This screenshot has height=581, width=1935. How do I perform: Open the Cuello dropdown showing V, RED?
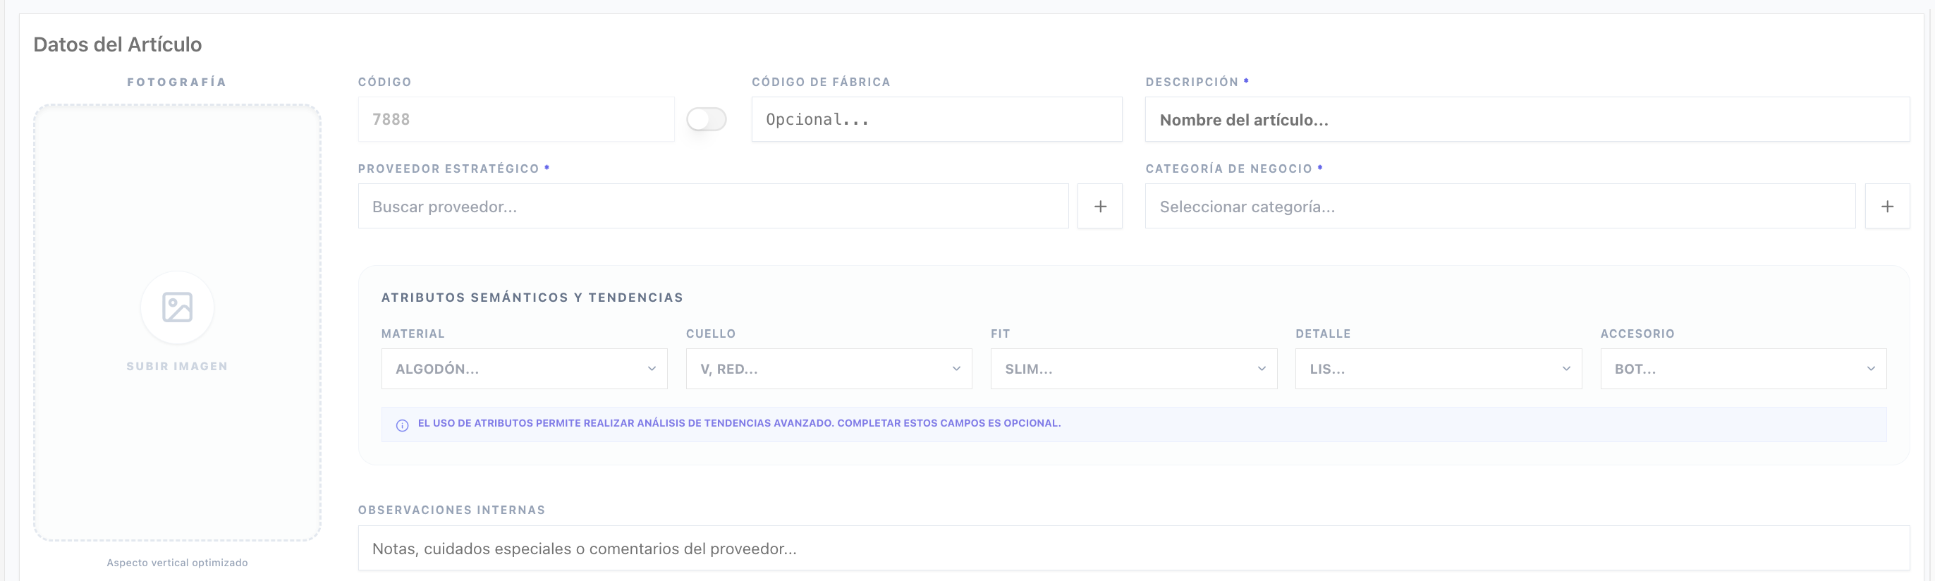coord(829,369)
